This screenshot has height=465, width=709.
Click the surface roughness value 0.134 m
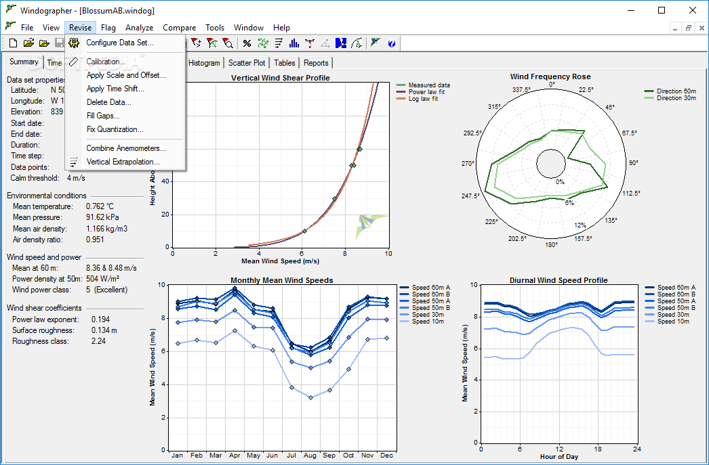click(104, 330)
